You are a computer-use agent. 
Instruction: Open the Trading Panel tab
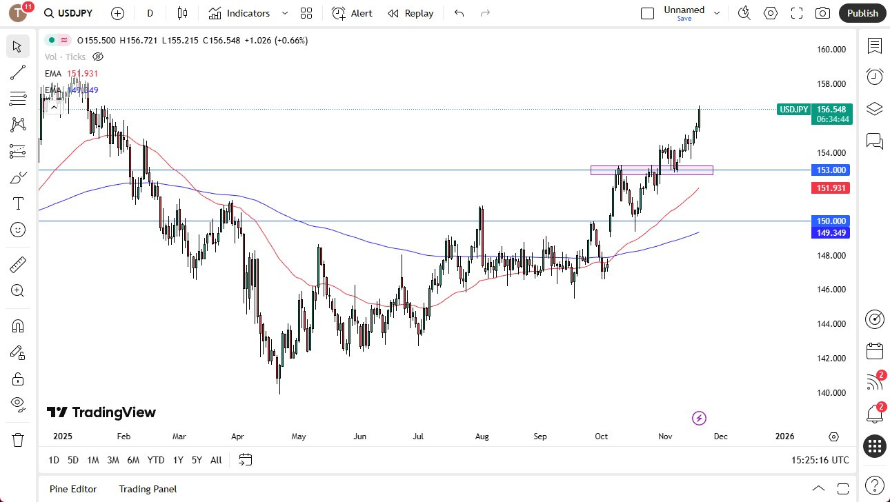[148, 489]
